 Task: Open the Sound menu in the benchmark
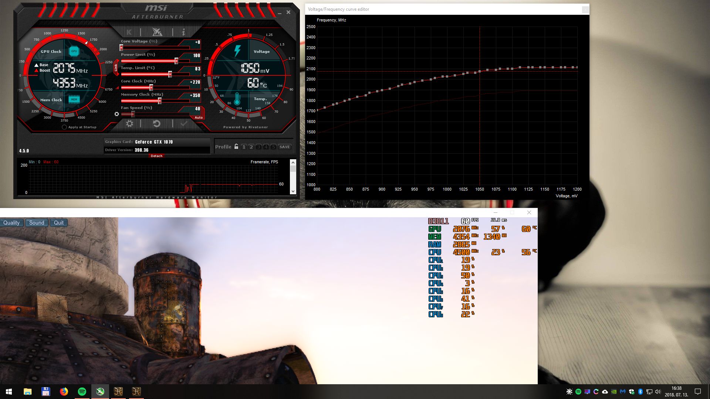[37, 223]
